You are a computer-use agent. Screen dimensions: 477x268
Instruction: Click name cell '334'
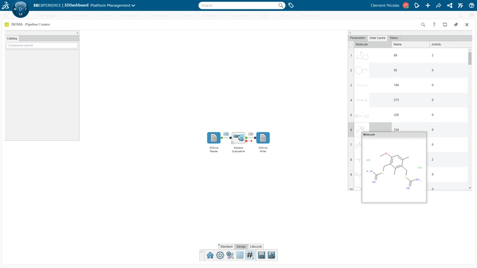410,130
